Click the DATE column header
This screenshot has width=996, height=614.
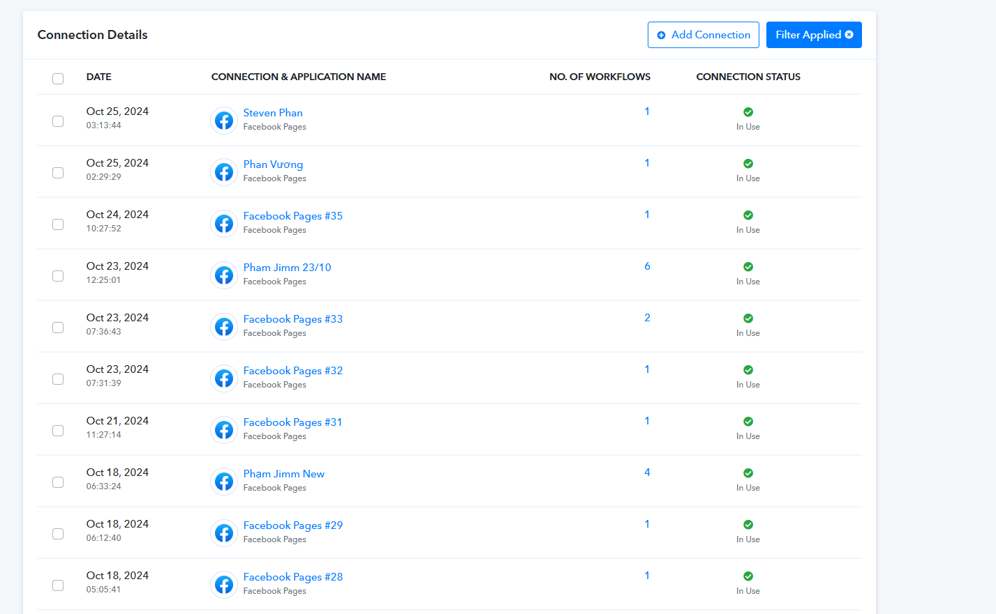pos(98,77)
